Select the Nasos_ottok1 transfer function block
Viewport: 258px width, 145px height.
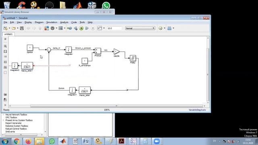(x=27, y=66)
